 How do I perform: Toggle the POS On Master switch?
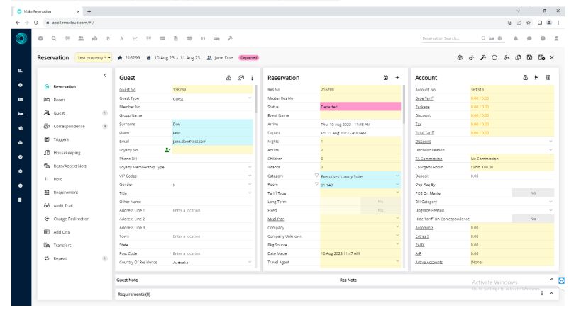(531, 192)
